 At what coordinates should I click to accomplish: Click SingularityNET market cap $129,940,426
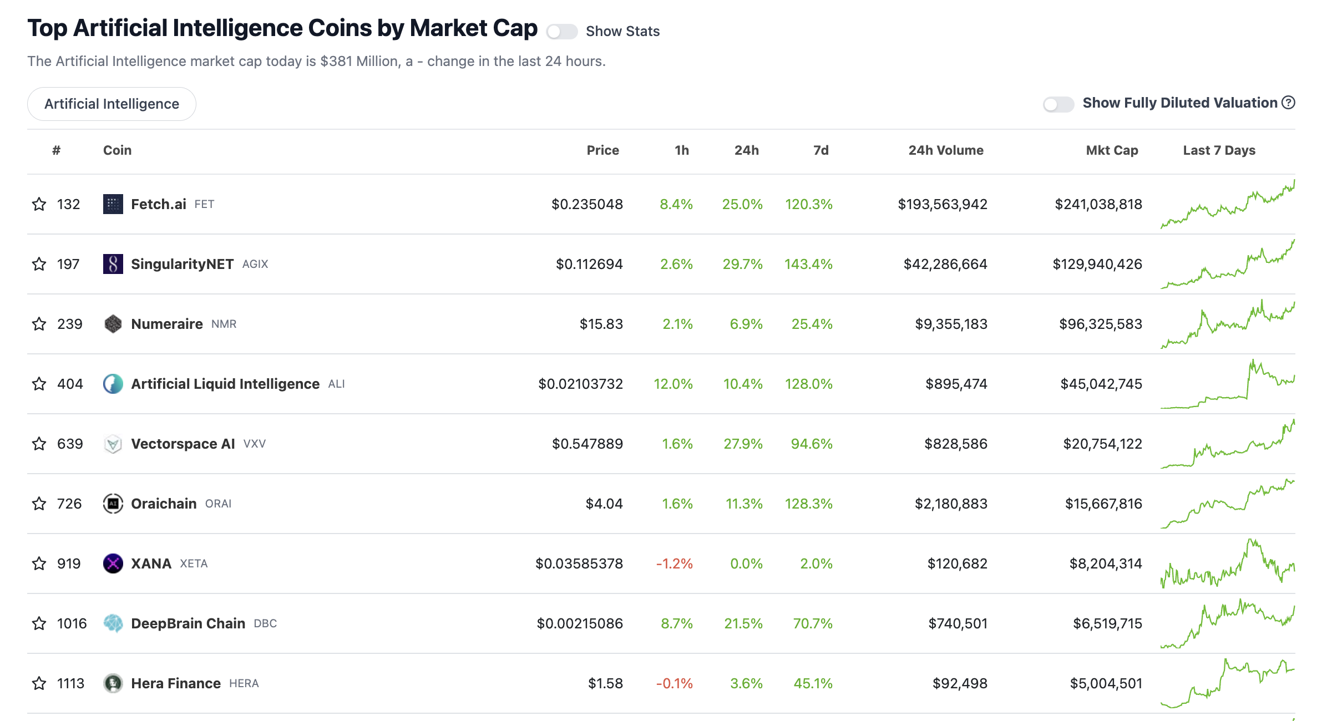click(x=1097, y=264)
